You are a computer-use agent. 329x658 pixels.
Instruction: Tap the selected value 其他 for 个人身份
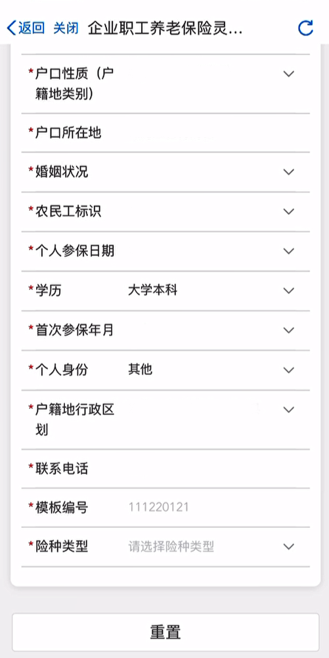[140, 370]
